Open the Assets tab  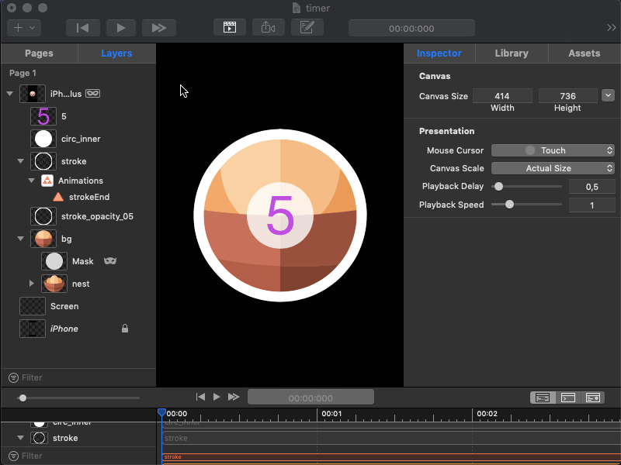pyautogui.click(x=585, y=53)
